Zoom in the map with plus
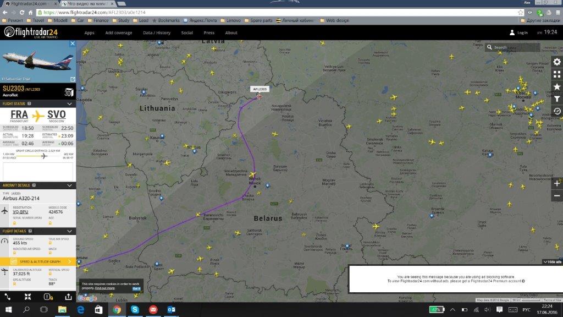Screen dimensions: 563x317 click(x=556, y=183)
